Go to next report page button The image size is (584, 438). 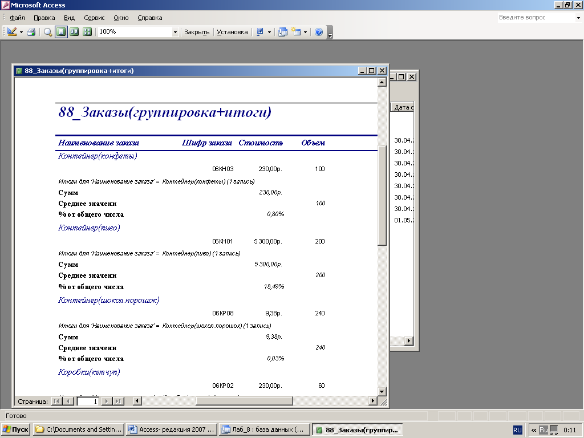[x=107, y=401]
